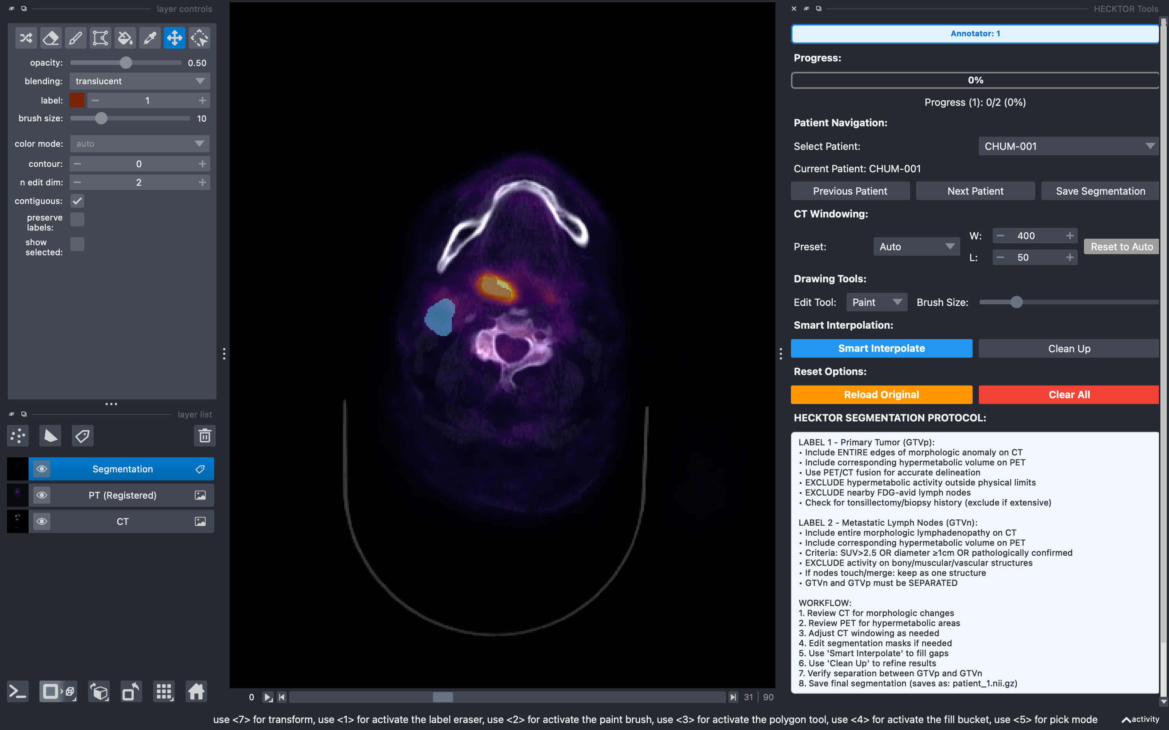The width and height of the screenshot is (1169, 730).
Task: Click the Save Segmentation button
Action: [1100, 191]
